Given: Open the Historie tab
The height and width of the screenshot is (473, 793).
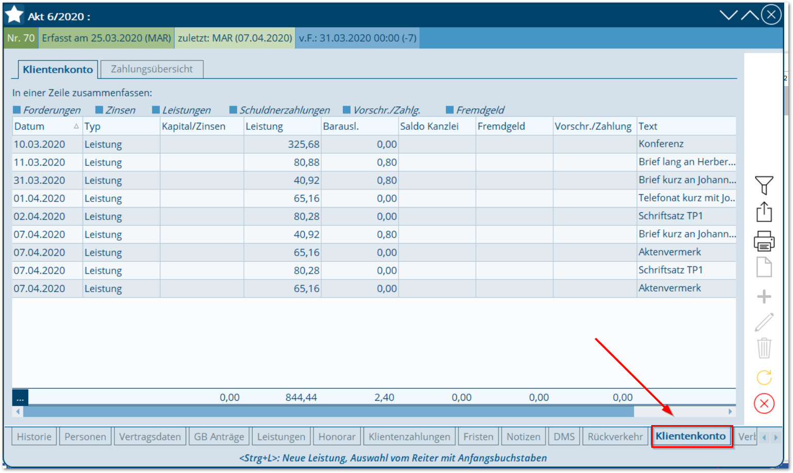Looking at the screenshot, I should pos(34,437).
